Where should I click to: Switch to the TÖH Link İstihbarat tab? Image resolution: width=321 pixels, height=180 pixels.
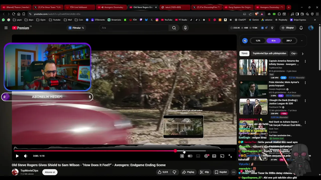point(79,7)
